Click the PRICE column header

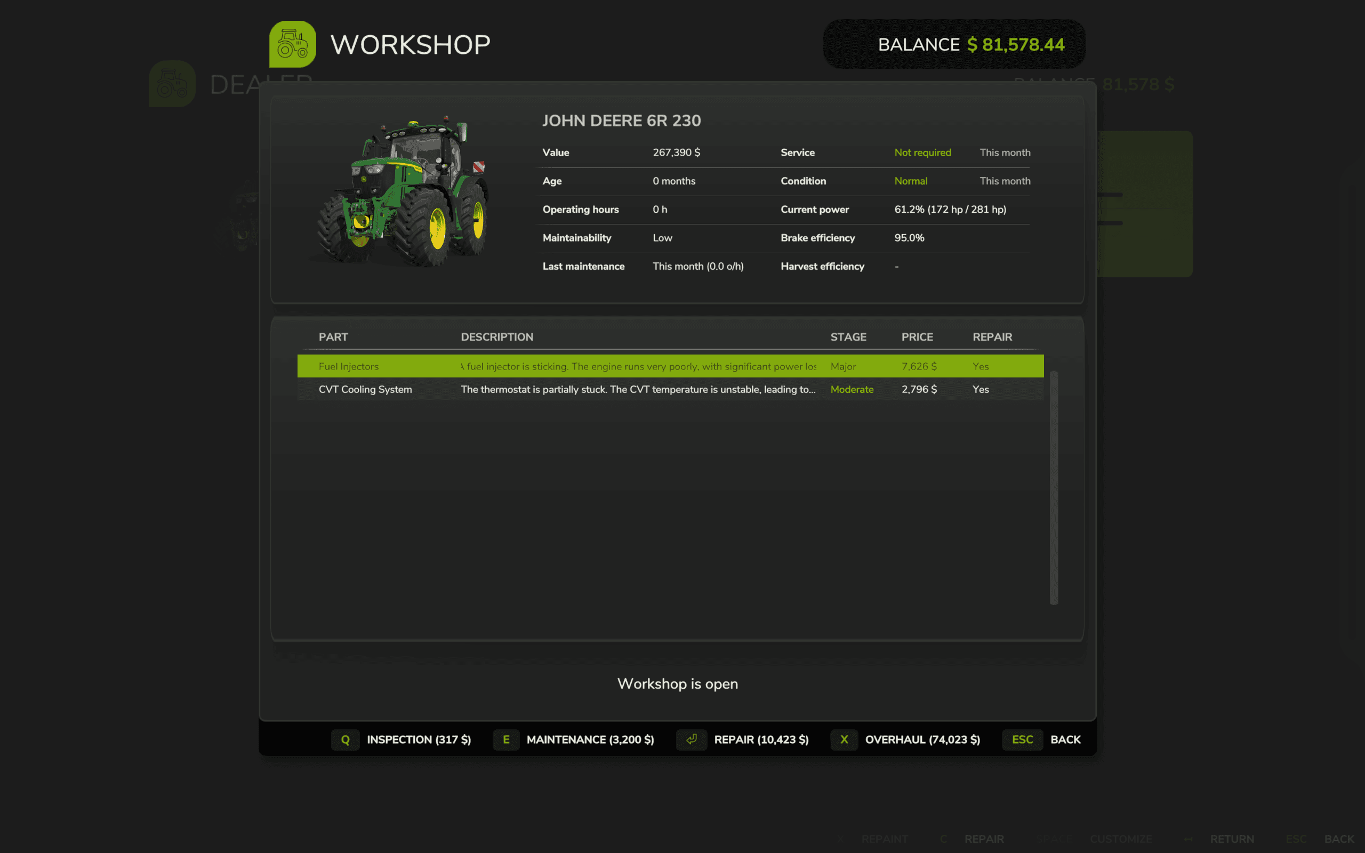click(x=917, y=337)
